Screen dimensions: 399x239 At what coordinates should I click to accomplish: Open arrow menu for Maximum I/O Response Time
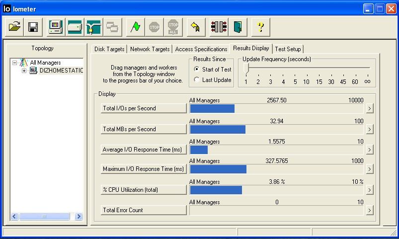pos(370,169)
